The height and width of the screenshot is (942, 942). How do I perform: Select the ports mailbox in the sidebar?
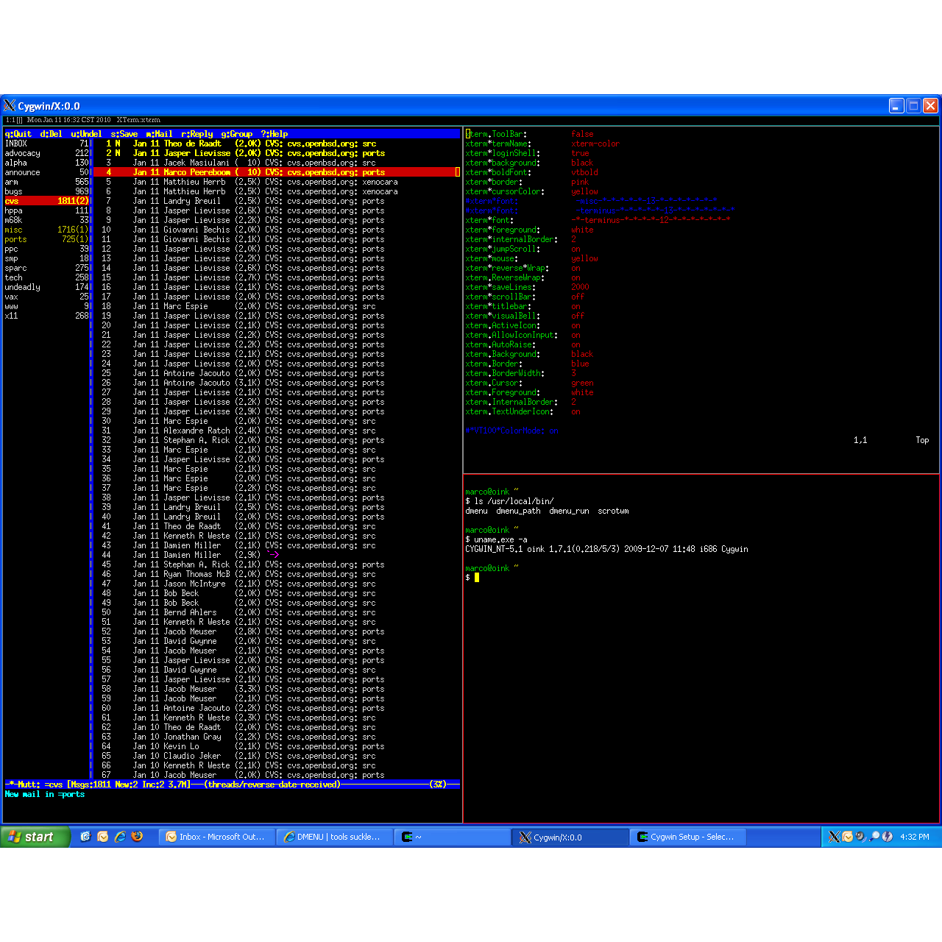[46, 239]
